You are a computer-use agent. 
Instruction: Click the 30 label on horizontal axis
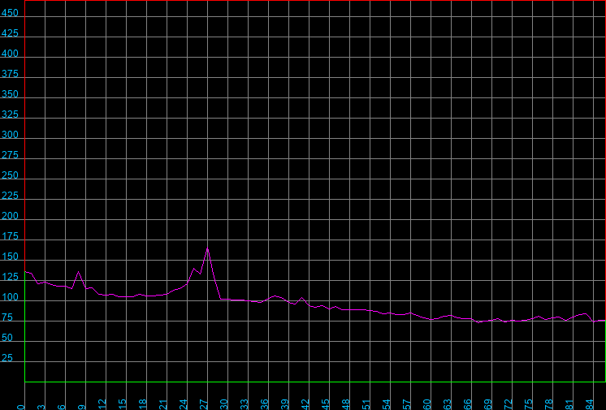223,404
